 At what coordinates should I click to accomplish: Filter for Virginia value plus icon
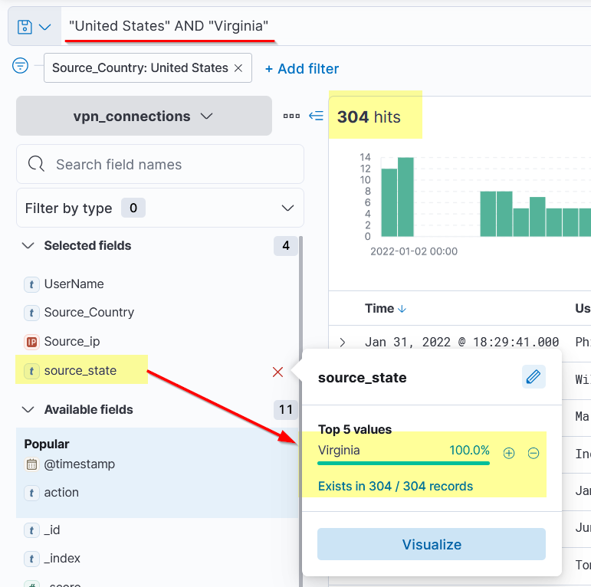(x=509, y=453)
